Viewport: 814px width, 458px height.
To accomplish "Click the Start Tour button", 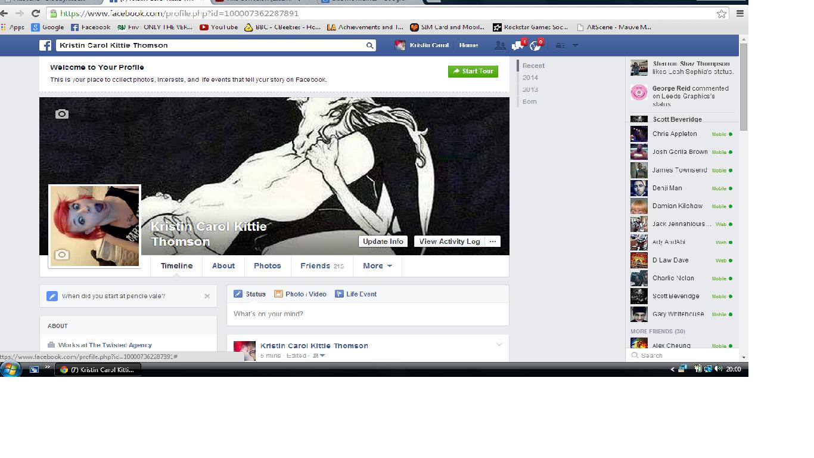I will tap(473, 71).
